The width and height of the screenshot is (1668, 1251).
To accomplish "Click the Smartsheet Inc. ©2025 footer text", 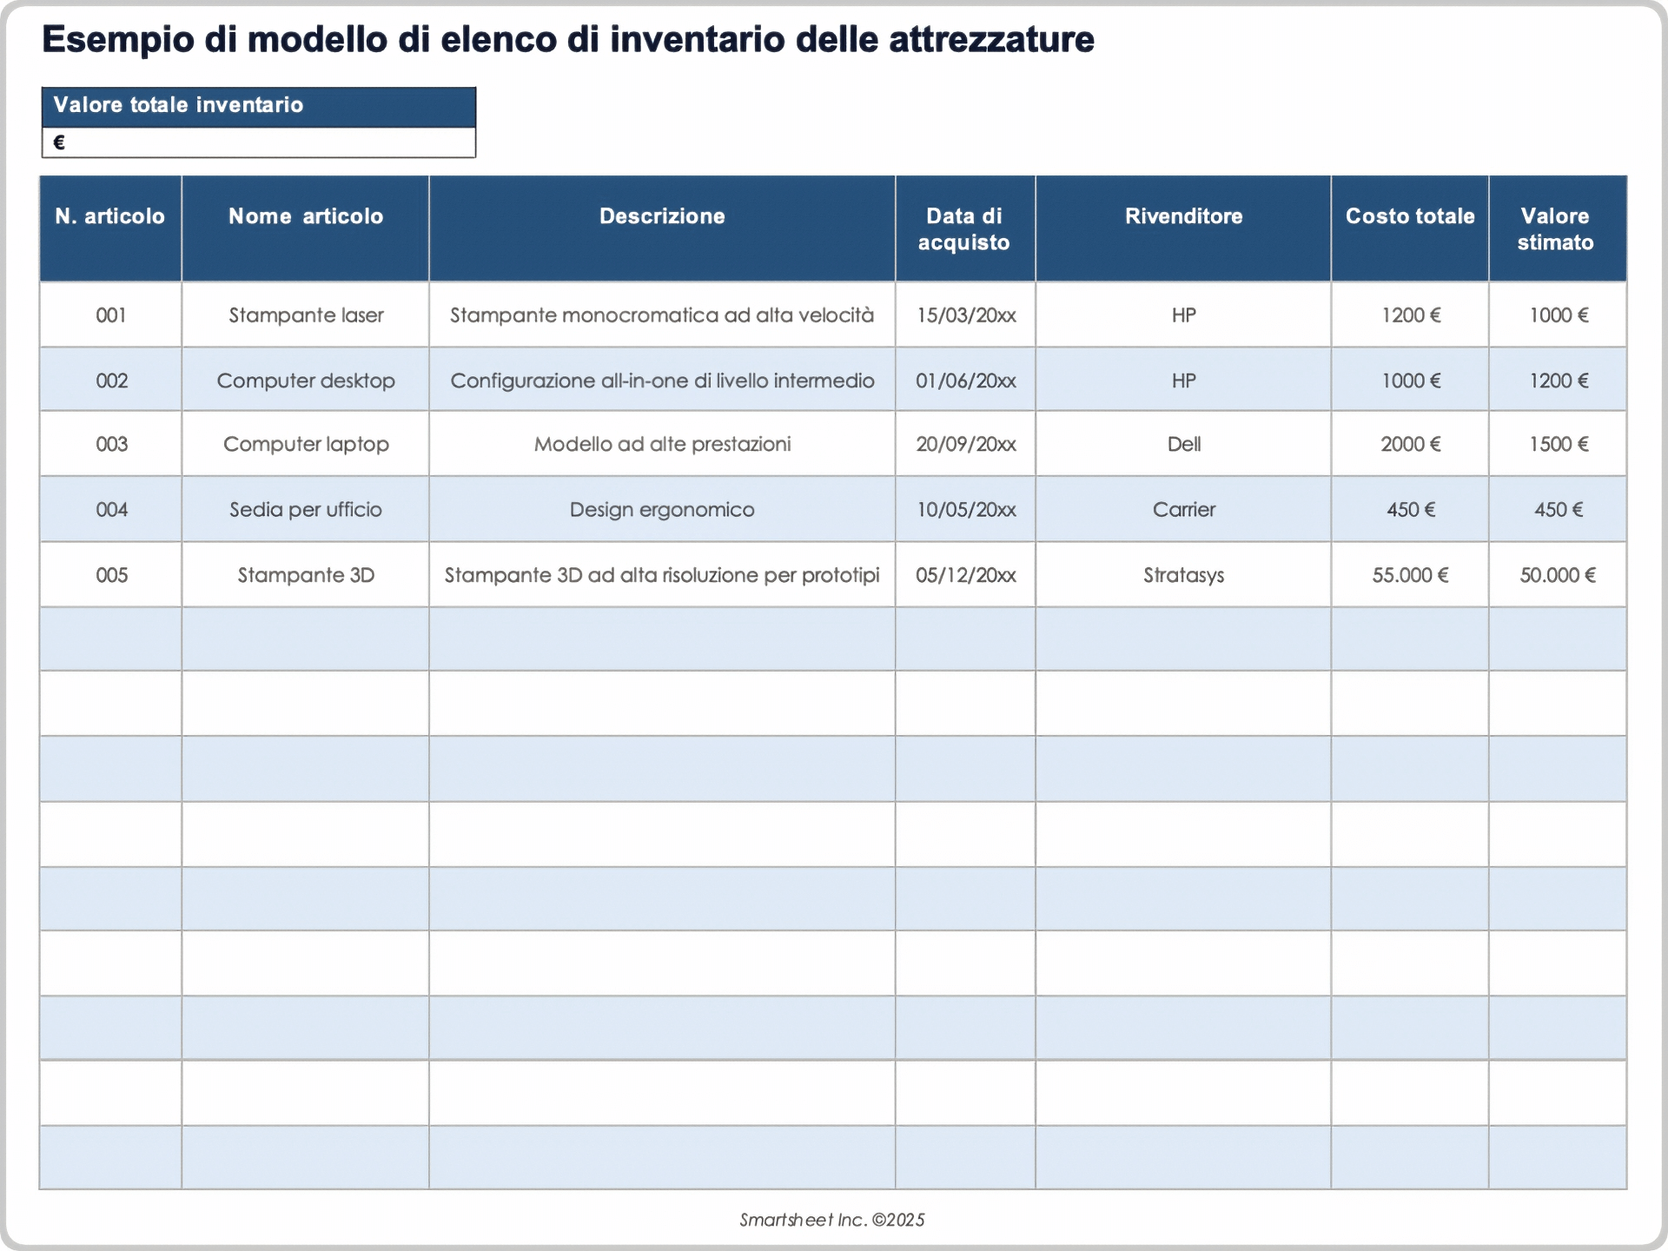I will click(832, 1220).
